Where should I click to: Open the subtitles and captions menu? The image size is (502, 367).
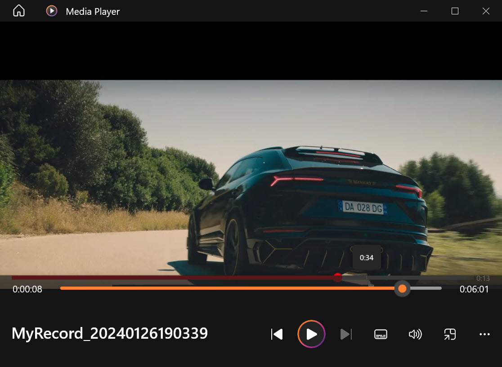tap(381, 334)
